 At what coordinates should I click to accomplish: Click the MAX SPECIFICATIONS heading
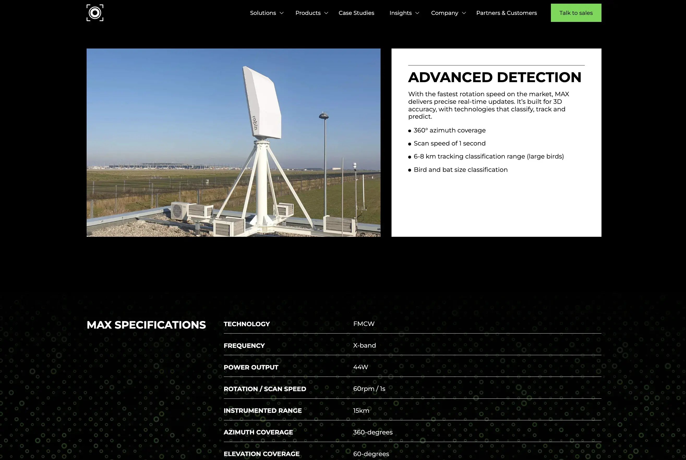146,325
